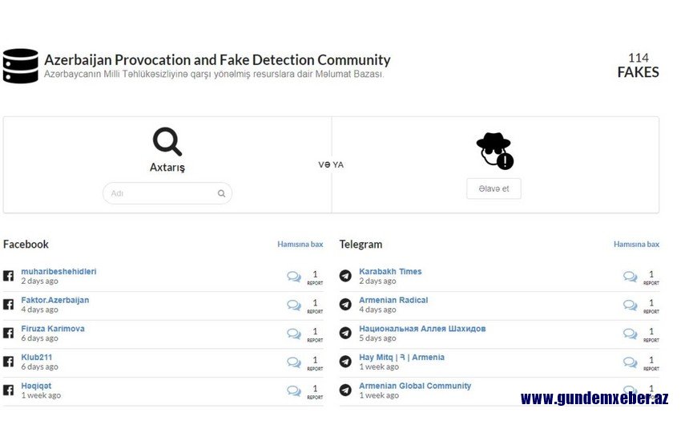
Task: Open Hamısına bax link under Telegram
Action: [636, 245]
